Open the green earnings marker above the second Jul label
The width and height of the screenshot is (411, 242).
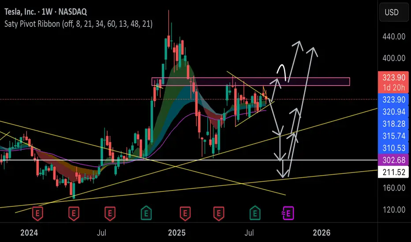(x=255, y=213)
